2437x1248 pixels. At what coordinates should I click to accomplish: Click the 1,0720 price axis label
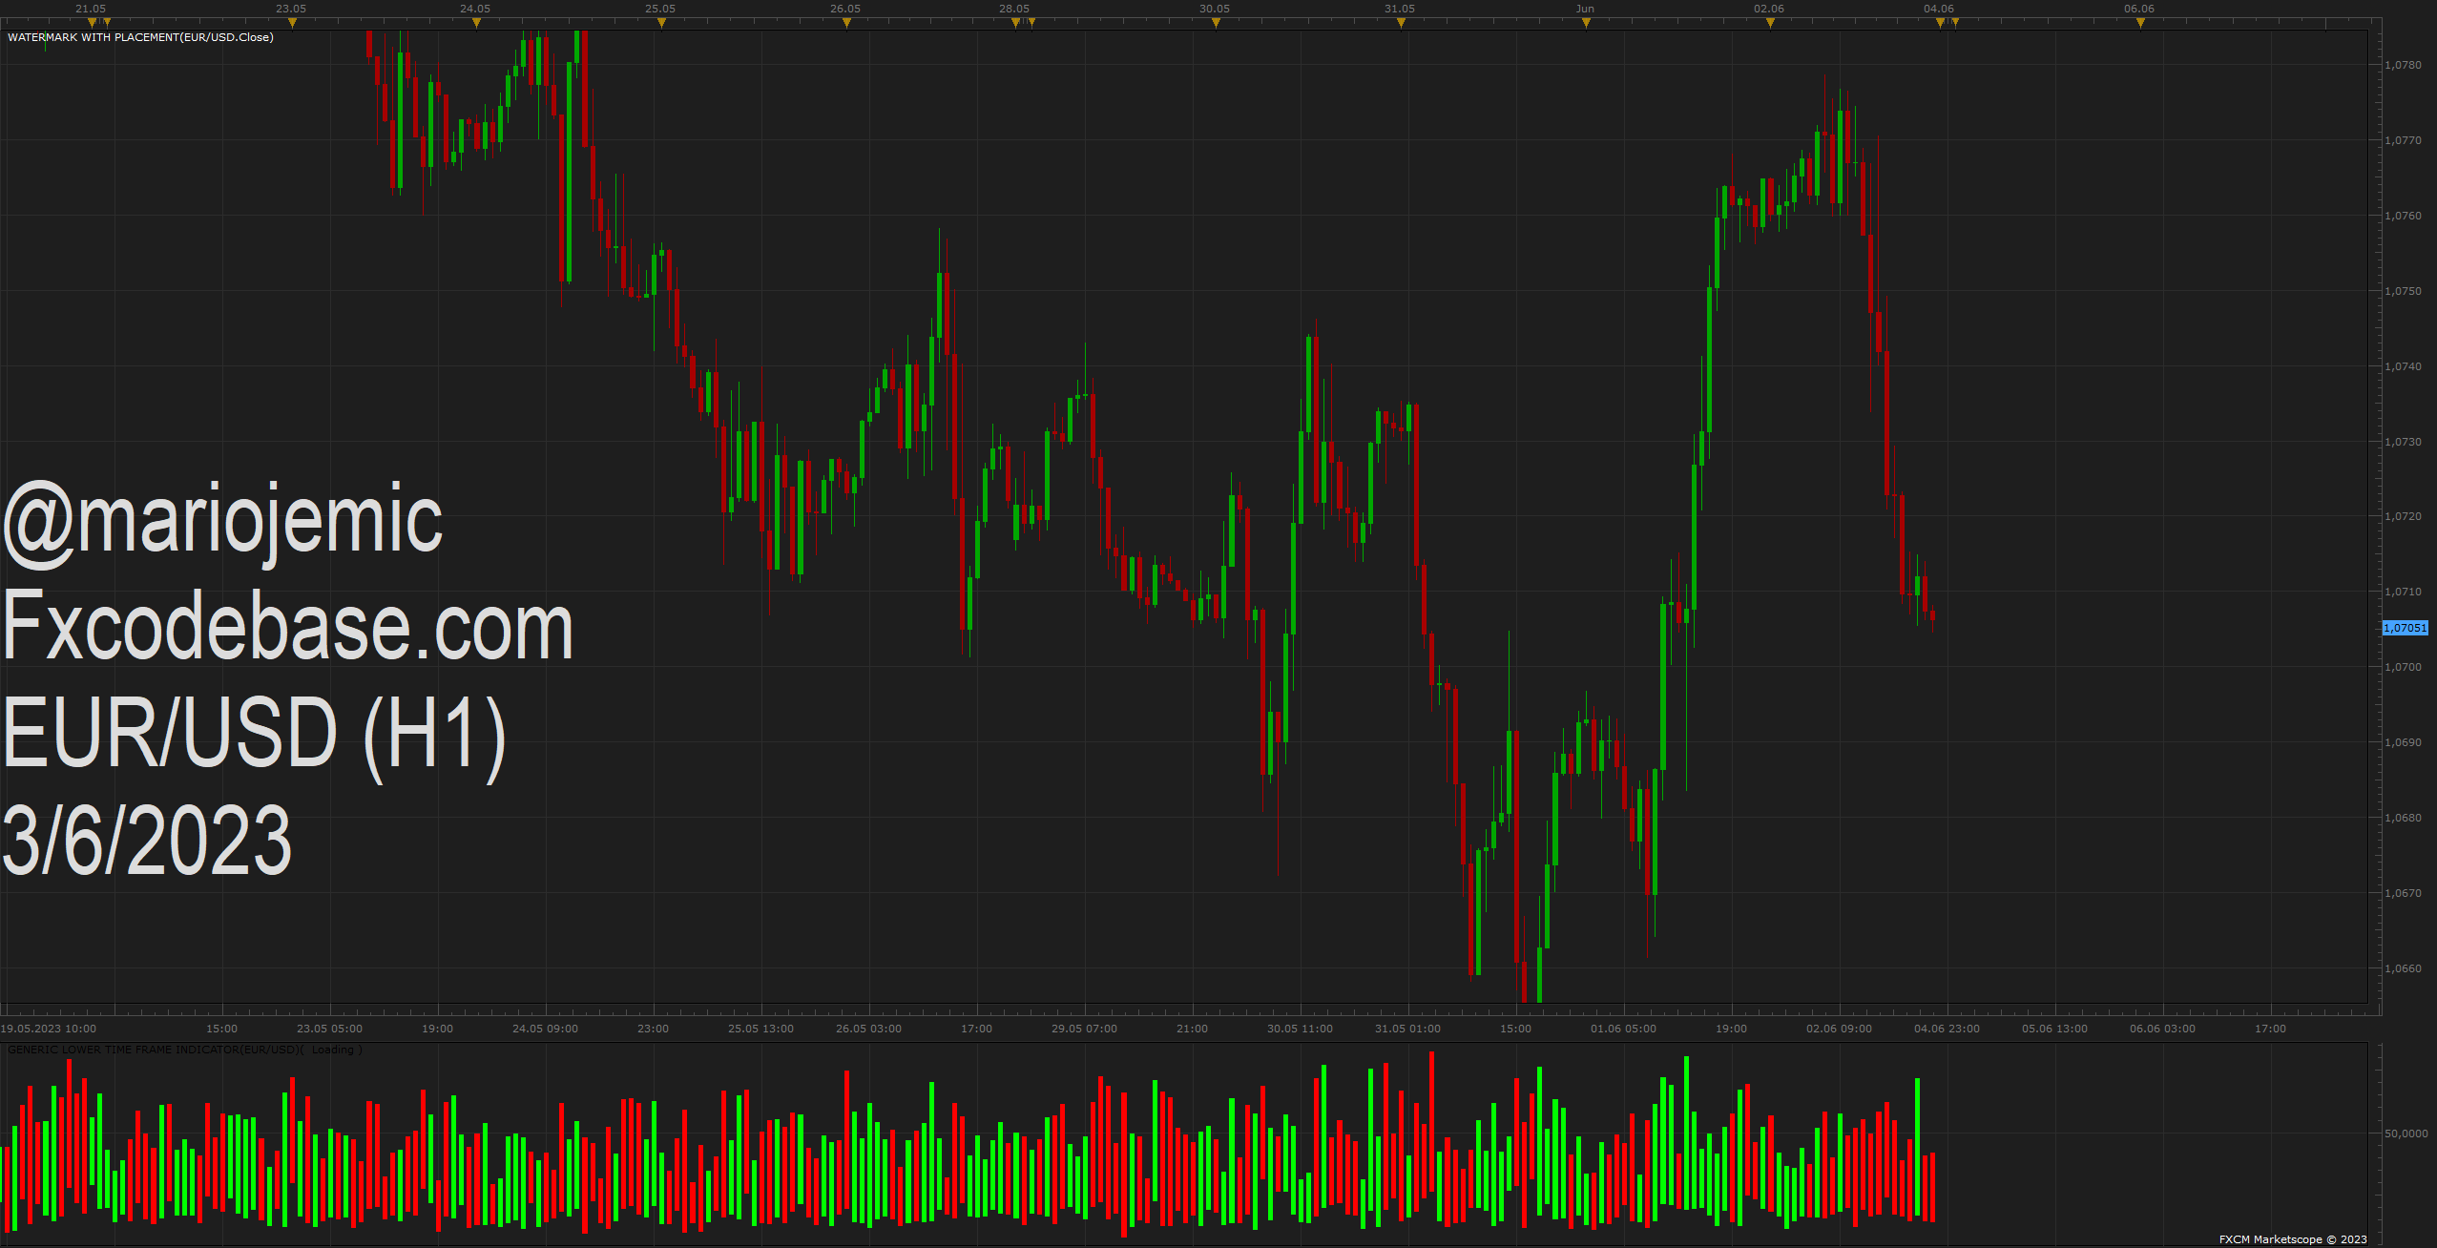click(x=2403, y=516)
